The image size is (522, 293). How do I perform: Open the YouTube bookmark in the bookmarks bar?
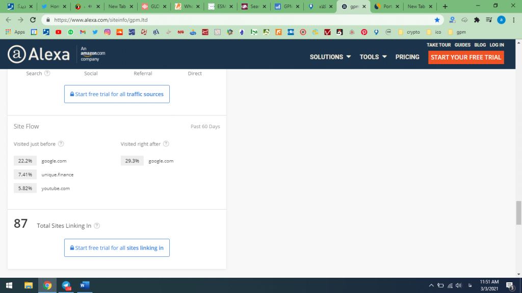pos(59,32)
